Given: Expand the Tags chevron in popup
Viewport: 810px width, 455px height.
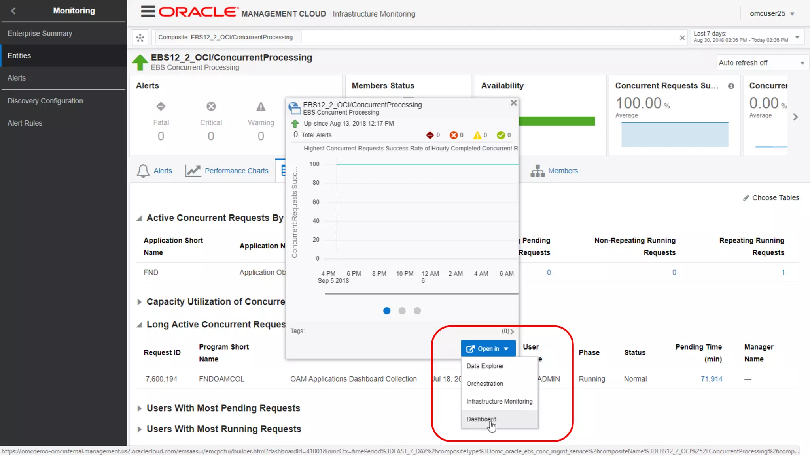Looking at the screenshot, I should pos(512,331).
